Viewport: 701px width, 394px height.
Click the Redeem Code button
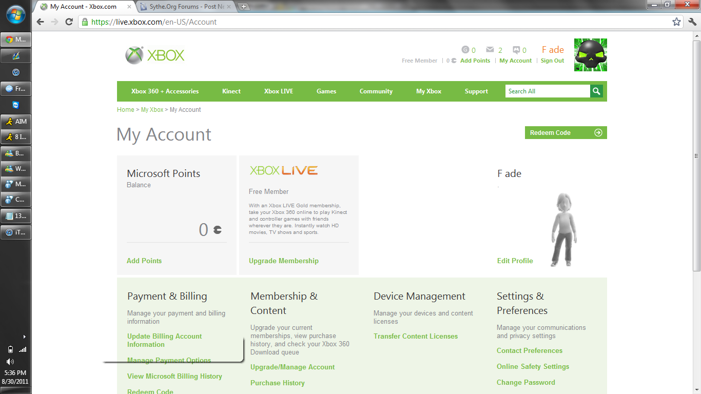tap(566, 133)
